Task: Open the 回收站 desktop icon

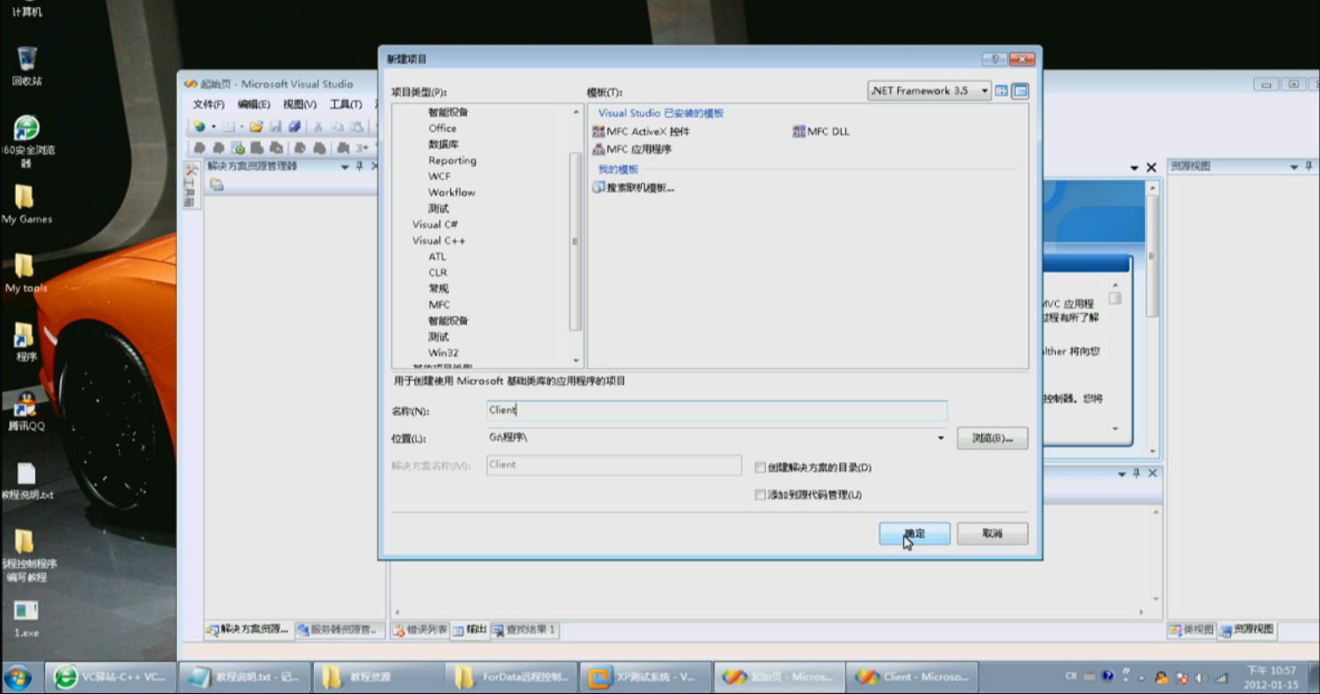Action: [27, 66]
